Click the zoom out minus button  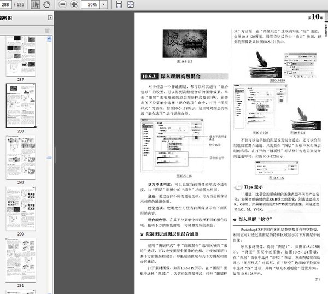click(62, 4)
